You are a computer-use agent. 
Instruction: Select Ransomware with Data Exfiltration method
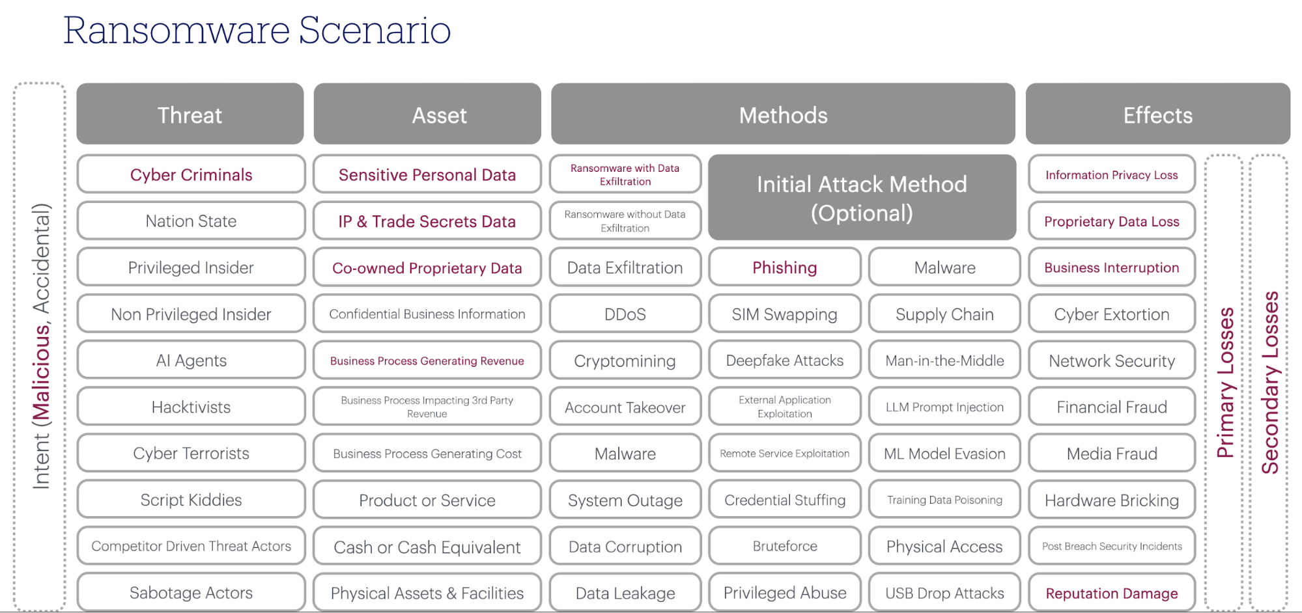coord(625,174)
